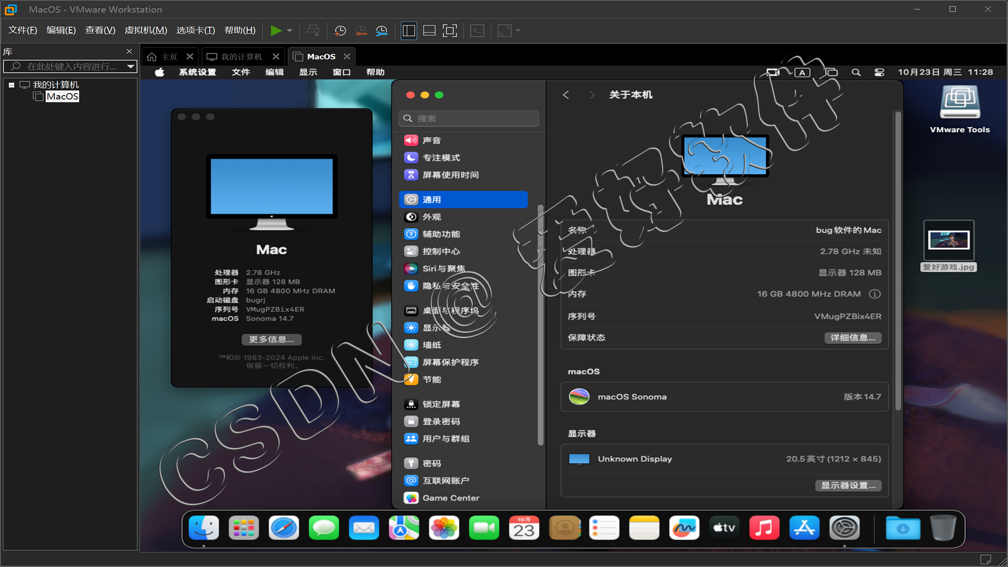The height and width of the screenshot is (567, 1008).
Task: Click the input method A icon
Action: [802, 72]
